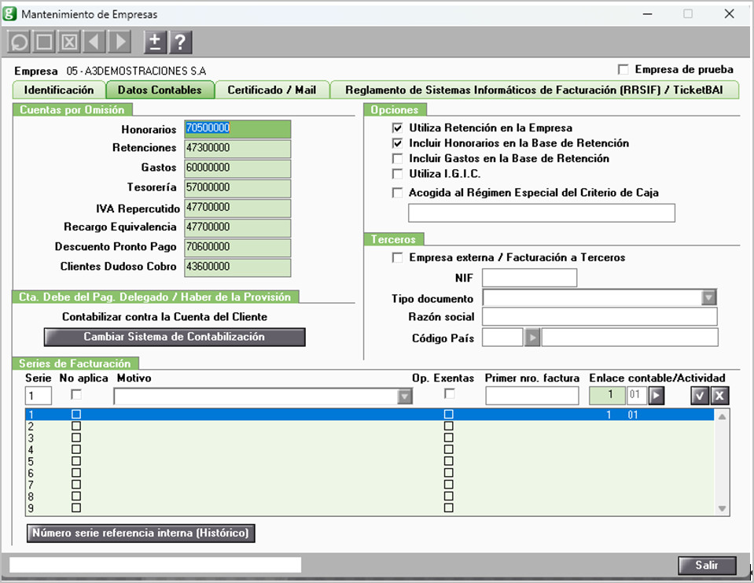
Task: Open the RRSIF / TicketBAI tab
Action: tap(534, 90)
